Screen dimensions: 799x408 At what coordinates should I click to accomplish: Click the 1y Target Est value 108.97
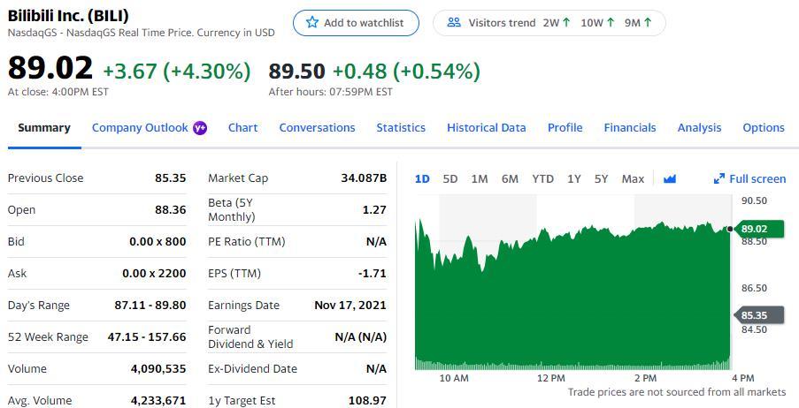coord(367,400)
